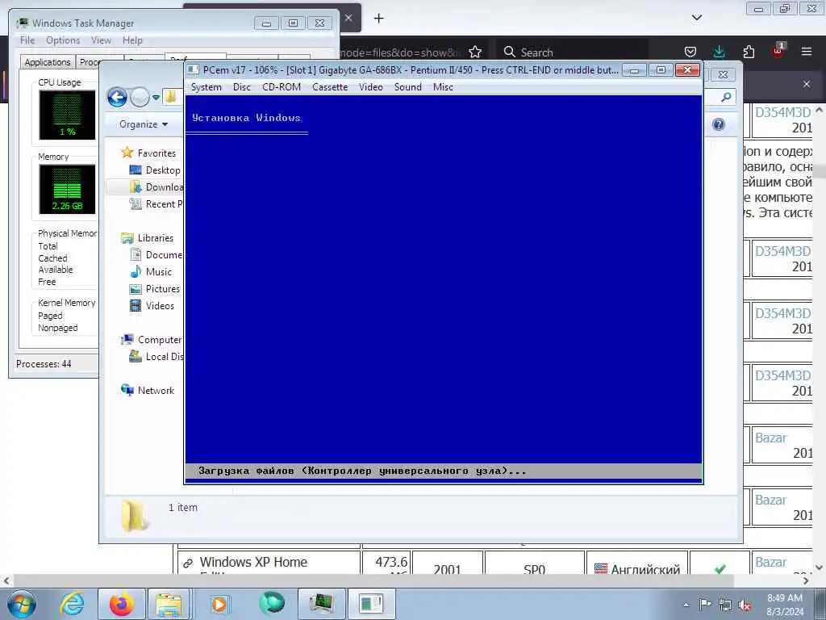Show hidden tray icons arrow
The width and height of the screenshot is (826, 620).
click(686, 605)
